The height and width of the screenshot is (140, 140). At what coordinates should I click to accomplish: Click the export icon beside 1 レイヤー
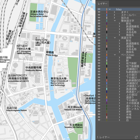click(x=136, y=137)
